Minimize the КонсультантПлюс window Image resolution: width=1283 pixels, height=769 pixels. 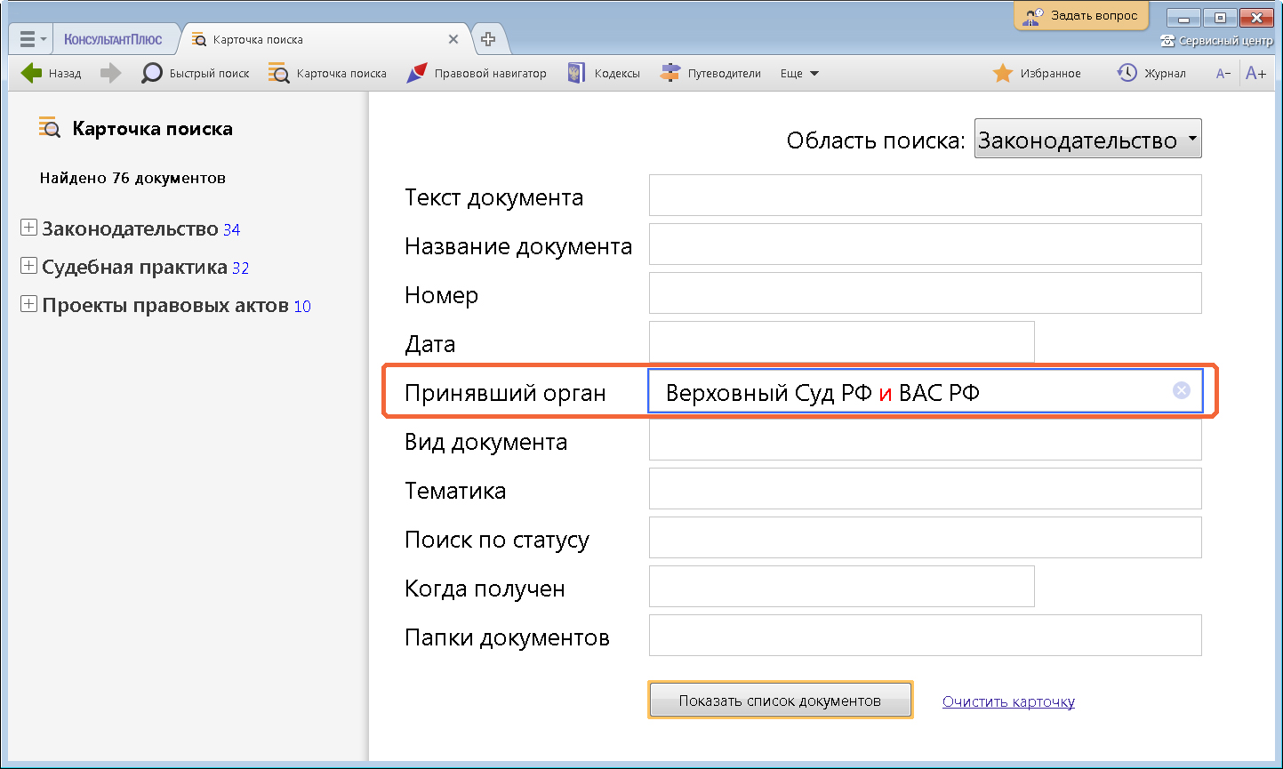tap(1184, 17)
